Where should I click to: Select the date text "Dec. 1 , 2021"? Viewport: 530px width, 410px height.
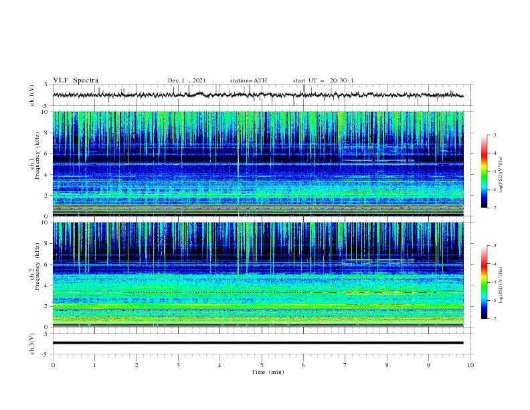click(x=187, y=80)
